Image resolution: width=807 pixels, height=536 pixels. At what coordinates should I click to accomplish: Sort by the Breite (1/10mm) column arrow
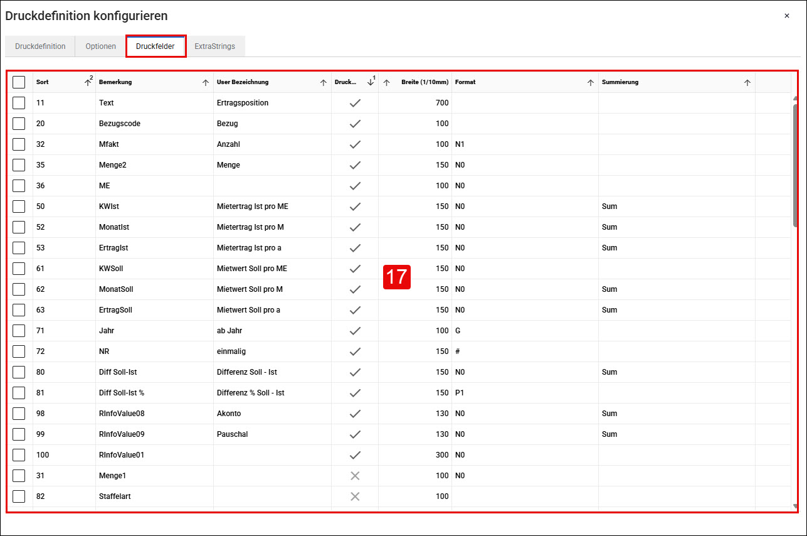tap(386, 82)
